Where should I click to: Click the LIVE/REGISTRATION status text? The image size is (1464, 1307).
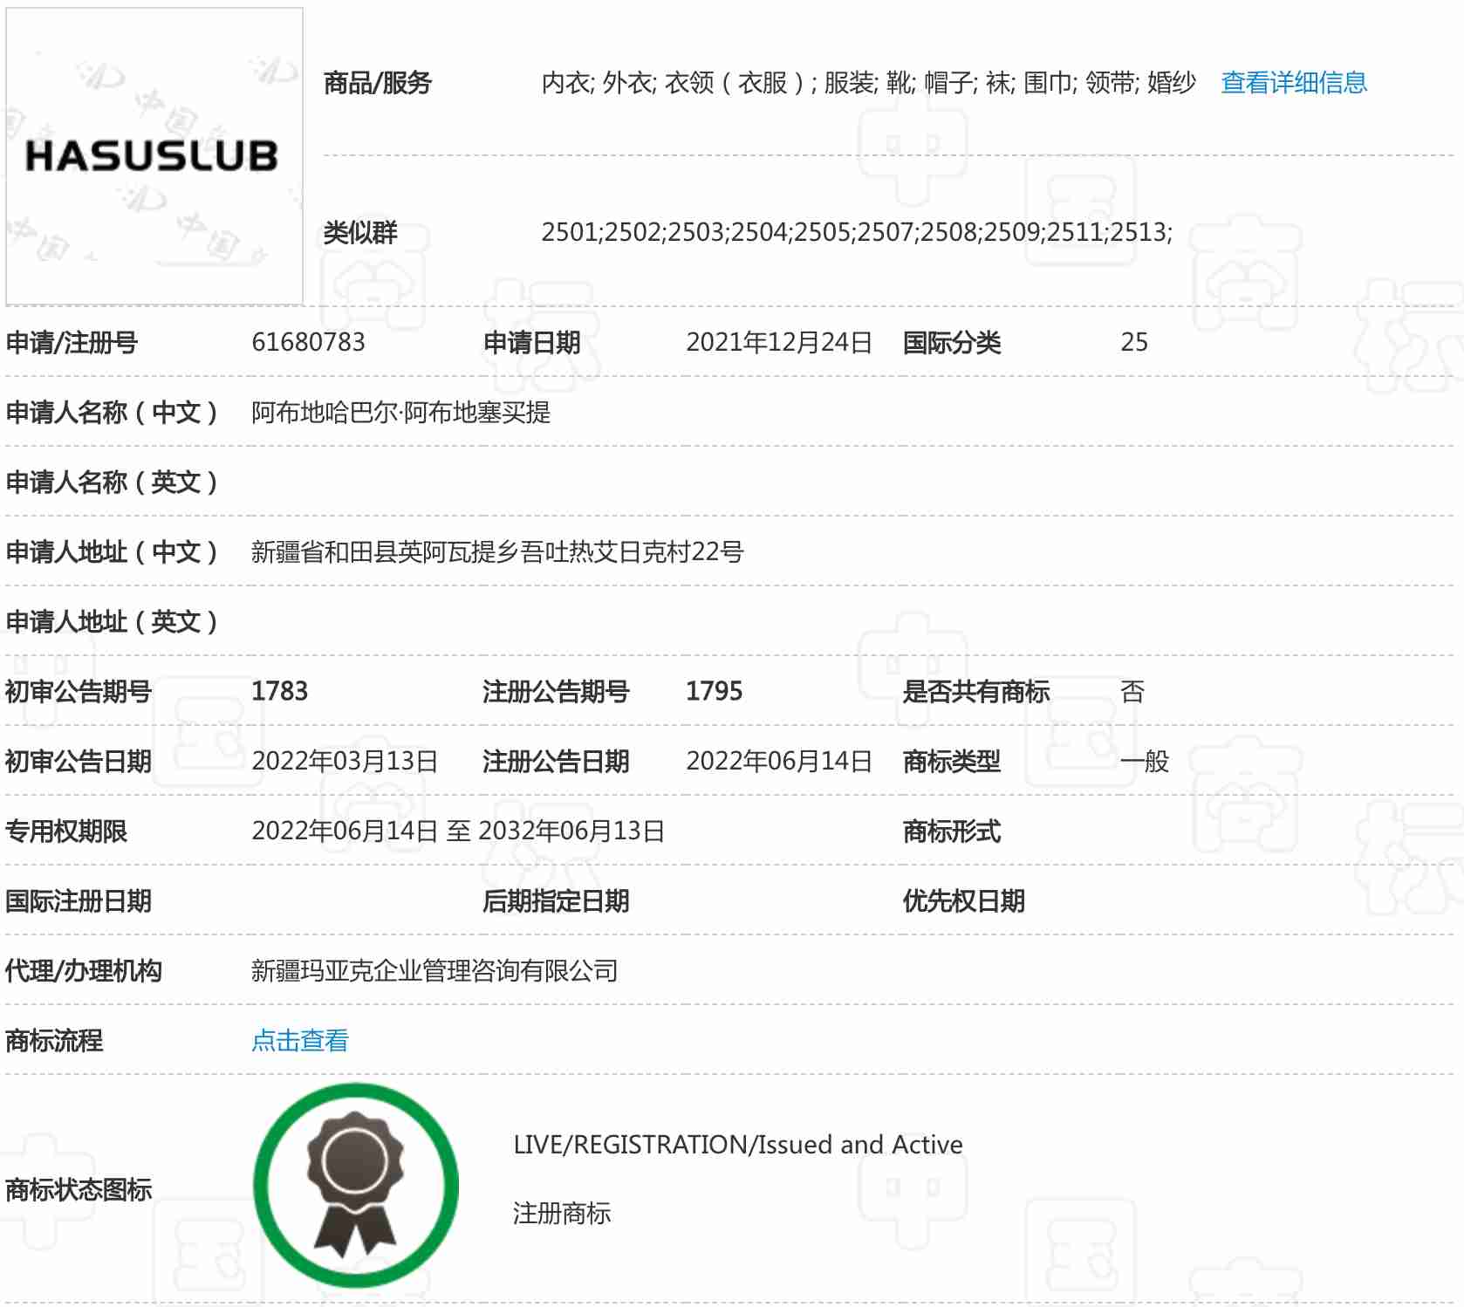[737, 1144]
